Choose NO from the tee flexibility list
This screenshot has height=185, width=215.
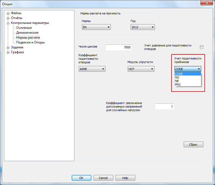click(x=177, y=77)
